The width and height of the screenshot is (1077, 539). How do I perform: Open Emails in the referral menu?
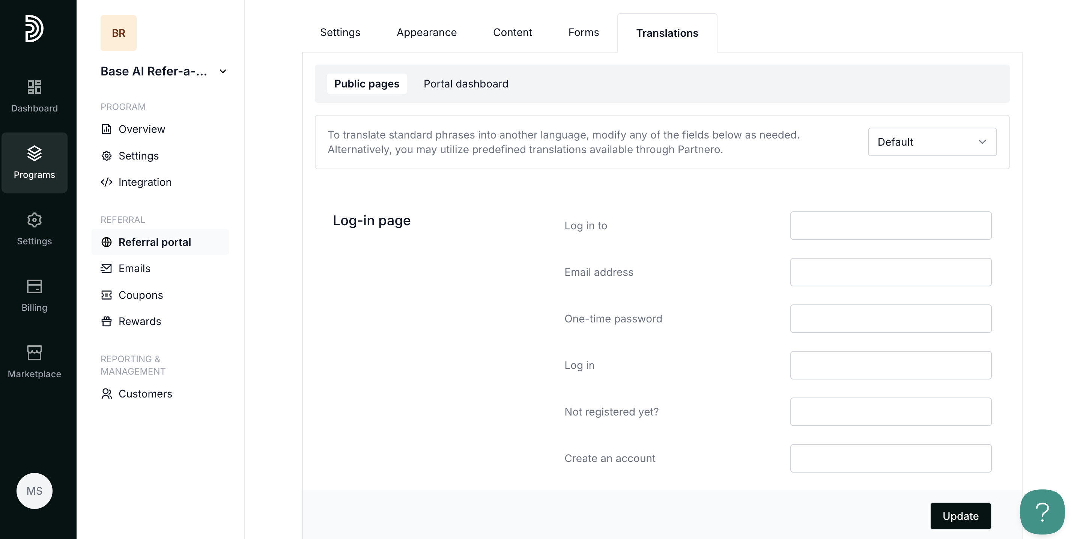134,268
